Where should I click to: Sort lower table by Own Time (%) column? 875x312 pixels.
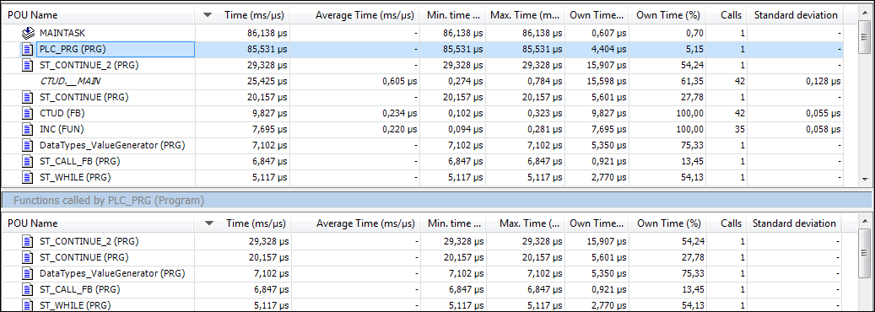click(x=668, y=223)
